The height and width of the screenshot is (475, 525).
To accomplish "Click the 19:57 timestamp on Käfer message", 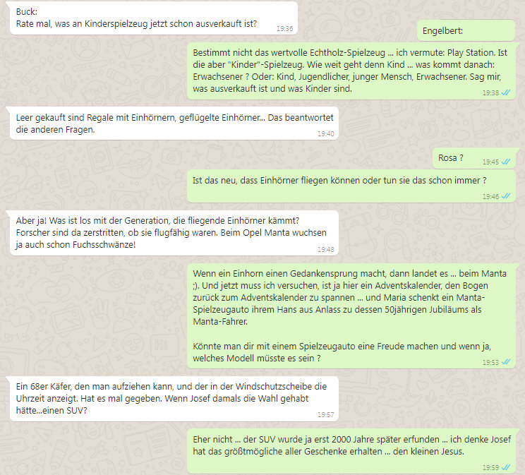I will [326, 415].
